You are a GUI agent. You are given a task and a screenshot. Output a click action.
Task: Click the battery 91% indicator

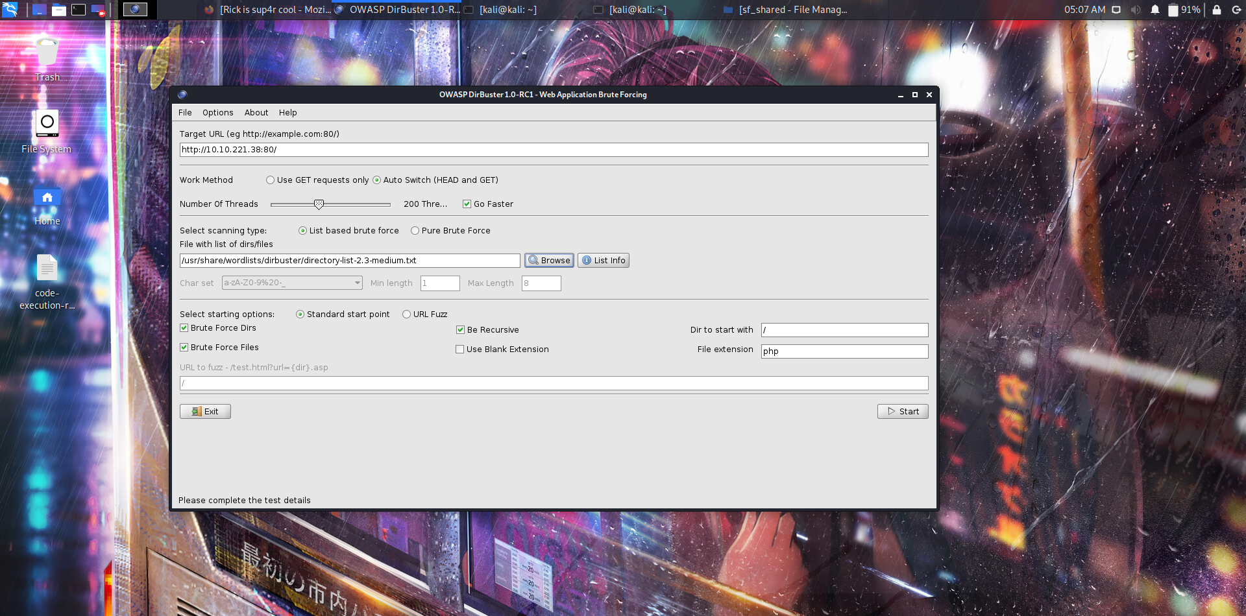[x=1184, y=10]
